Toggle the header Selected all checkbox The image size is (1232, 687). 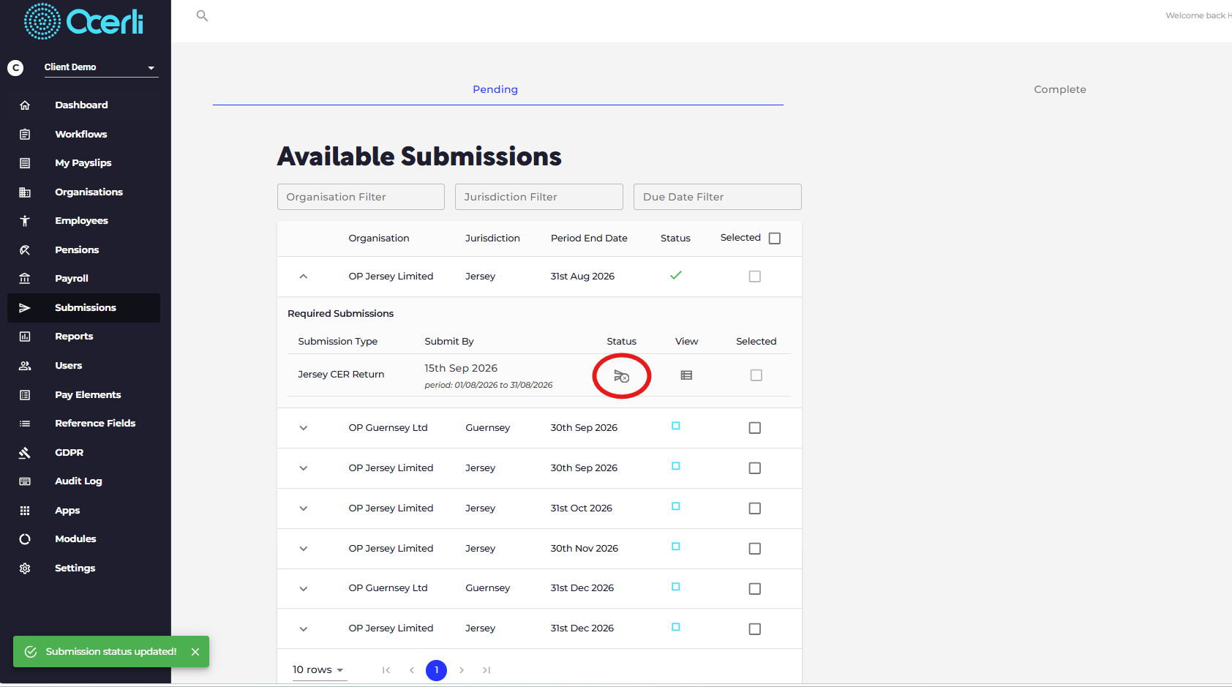tap(775, 239)
